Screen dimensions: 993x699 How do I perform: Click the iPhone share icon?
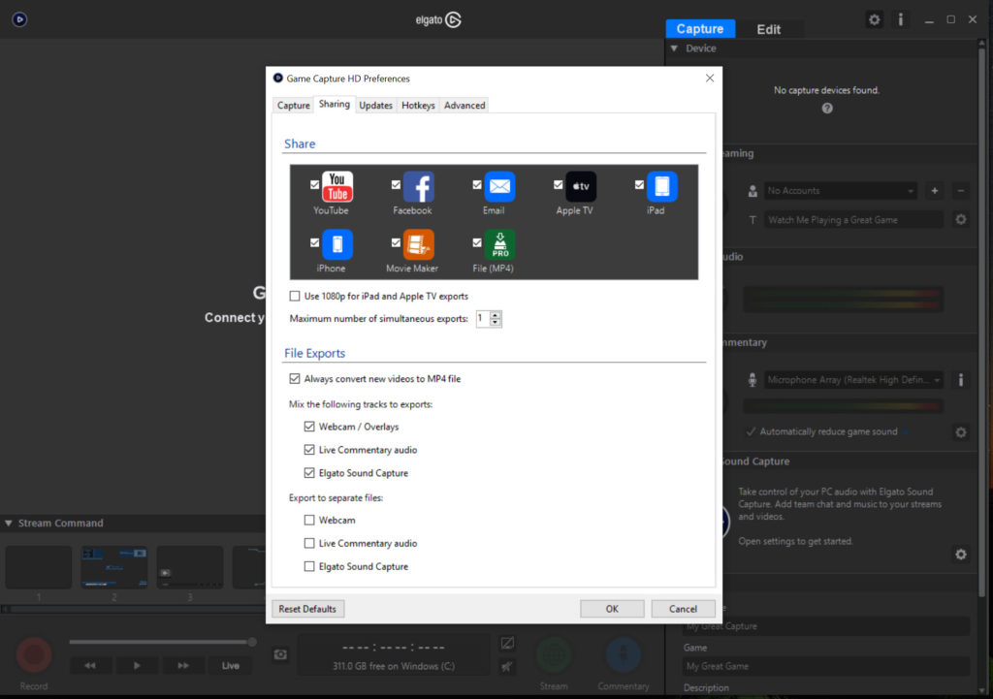click(x=337, y=244)
